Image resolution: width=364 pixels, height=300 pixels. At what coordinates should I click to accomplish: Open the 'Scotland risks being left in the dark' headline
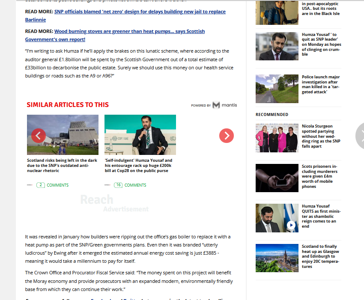click(x=62, y=166)
